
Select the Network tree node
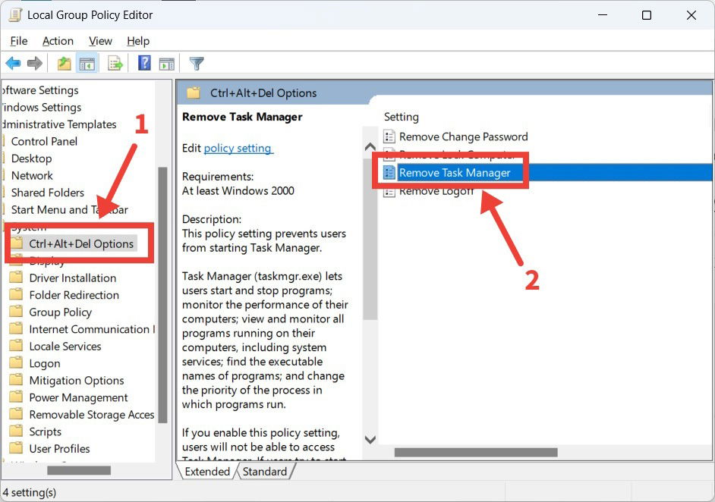[x=32, y=175]
